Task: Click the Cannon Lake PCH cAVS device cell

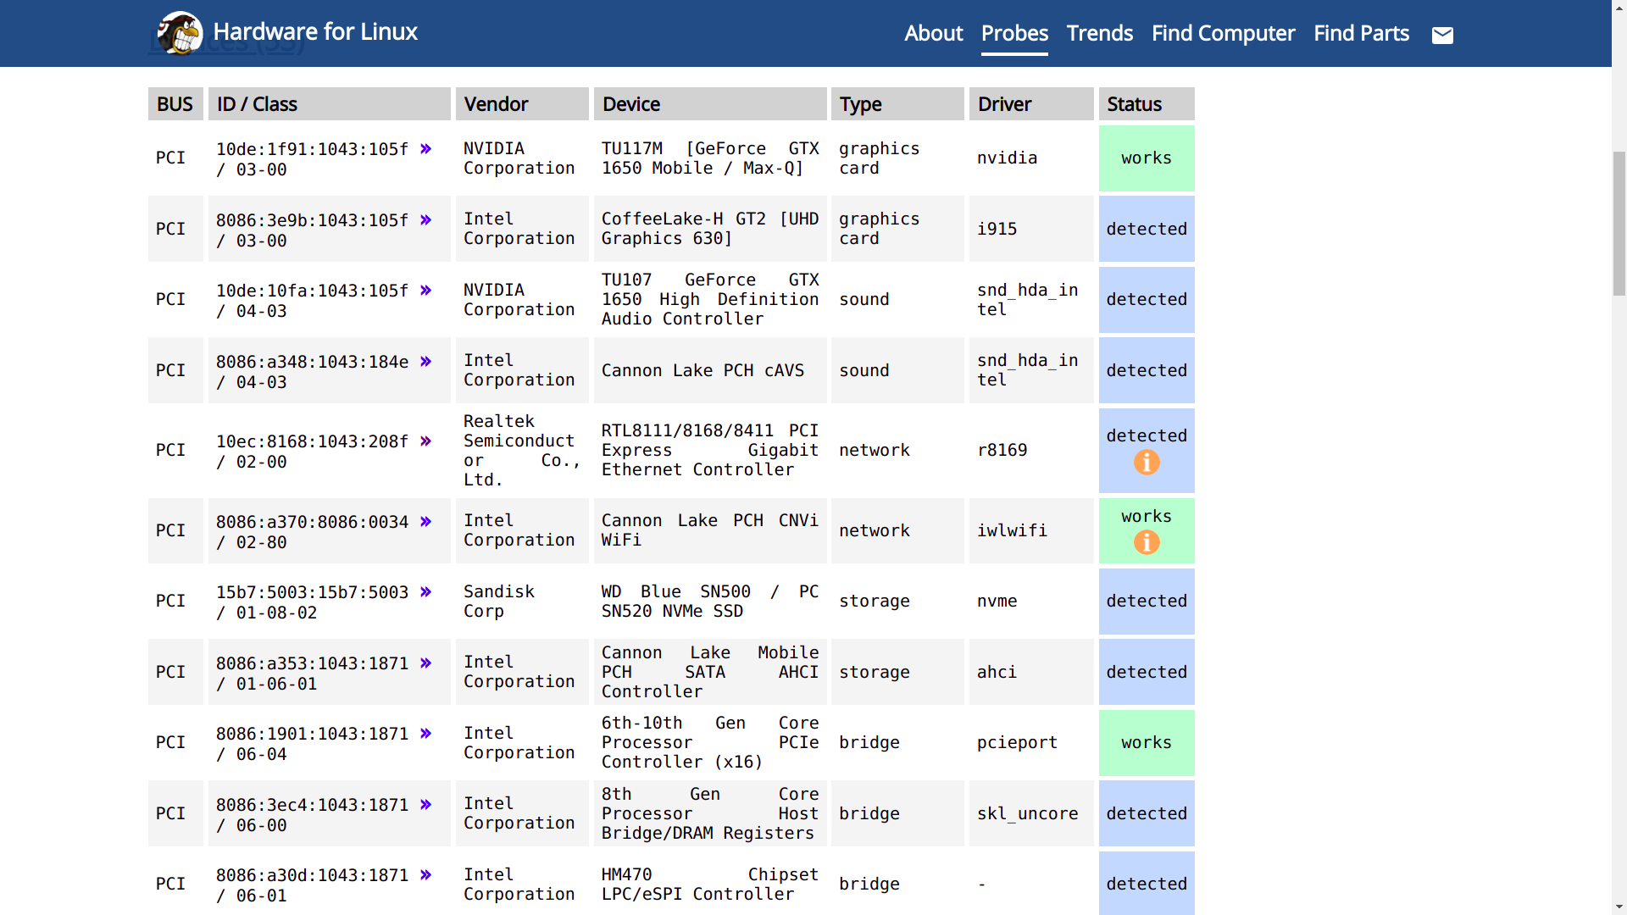Action: 710,370
